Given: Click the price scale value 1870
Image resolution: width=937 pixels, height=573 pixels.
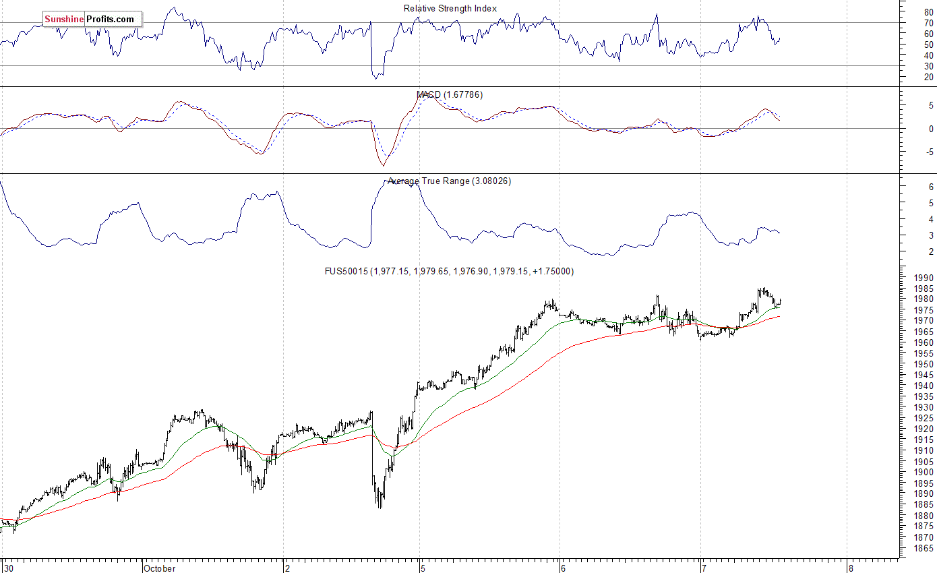Looking at the screenshot, I should pyautogui.click(x=924, y=537).
